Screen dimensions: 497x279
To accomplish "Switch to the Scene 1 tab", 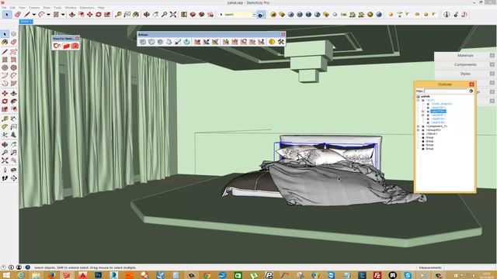I will tap(26, 22).
